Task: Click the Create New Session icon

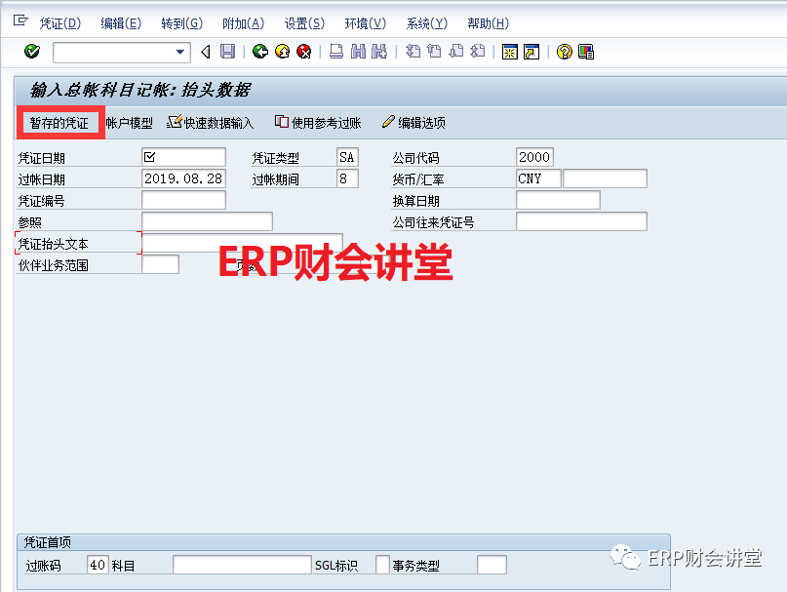Action: pyautogui.click(x=510, y=52)
